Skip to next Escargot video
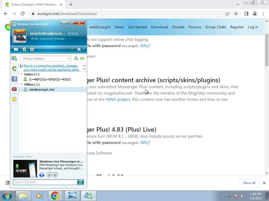Screen dimensions: 269x201 [x=55, y=175]
